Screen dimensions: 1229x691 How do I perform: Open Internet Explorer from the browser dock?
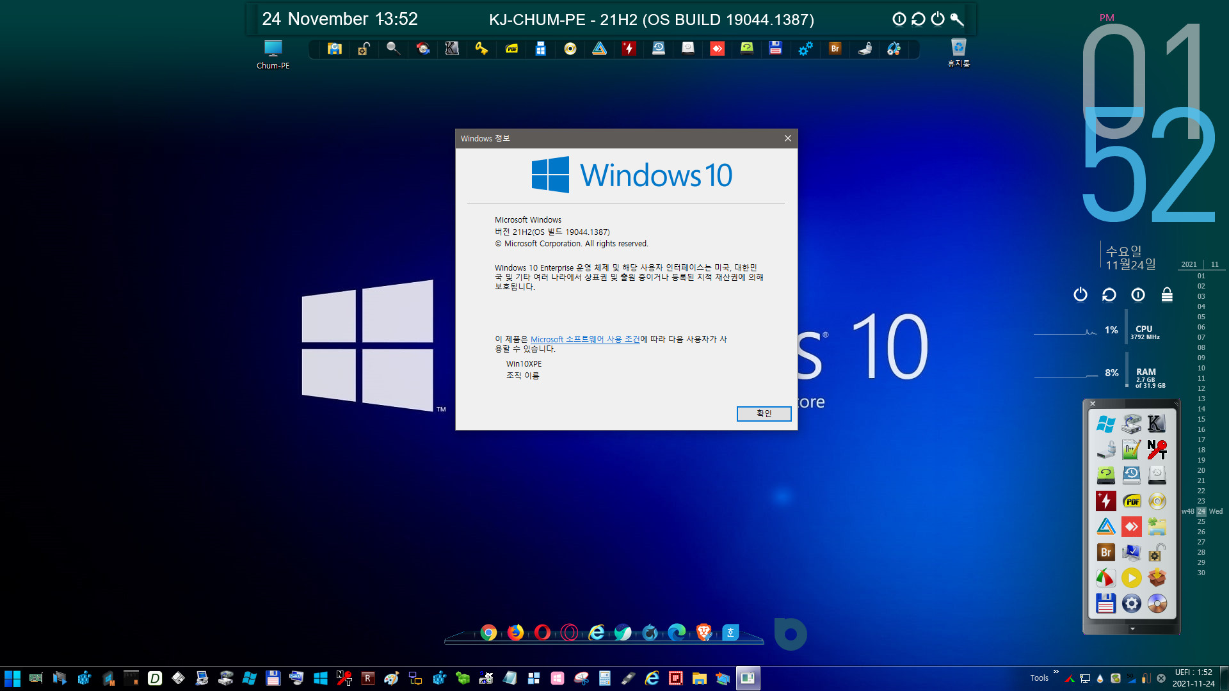(597, 633)
